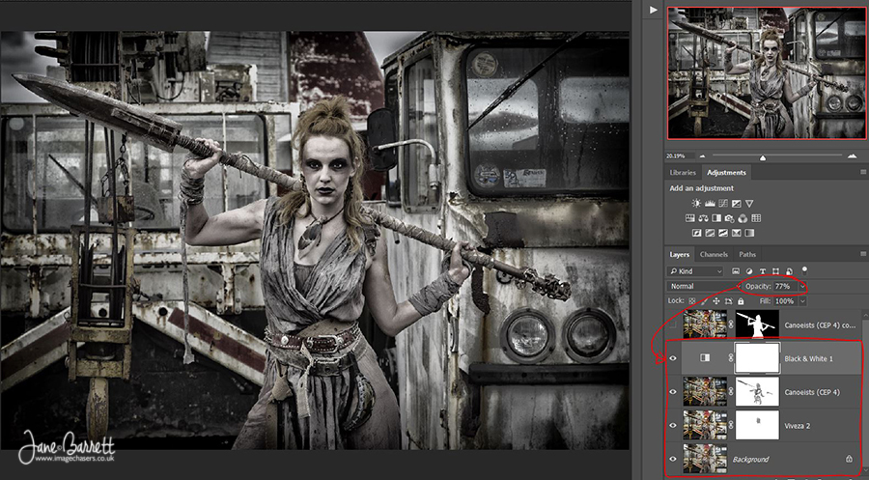Select the black mask of Canoeists copy layer

[757, 325]
